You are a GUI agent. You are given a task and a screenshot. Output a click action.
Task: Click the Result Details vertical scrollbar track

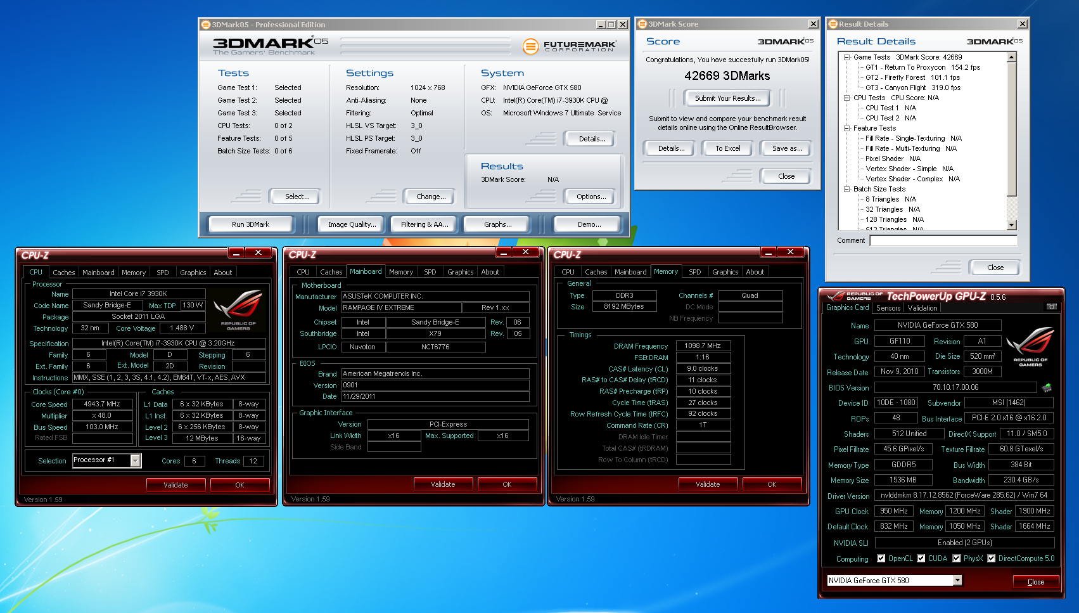click(1011, 207)
